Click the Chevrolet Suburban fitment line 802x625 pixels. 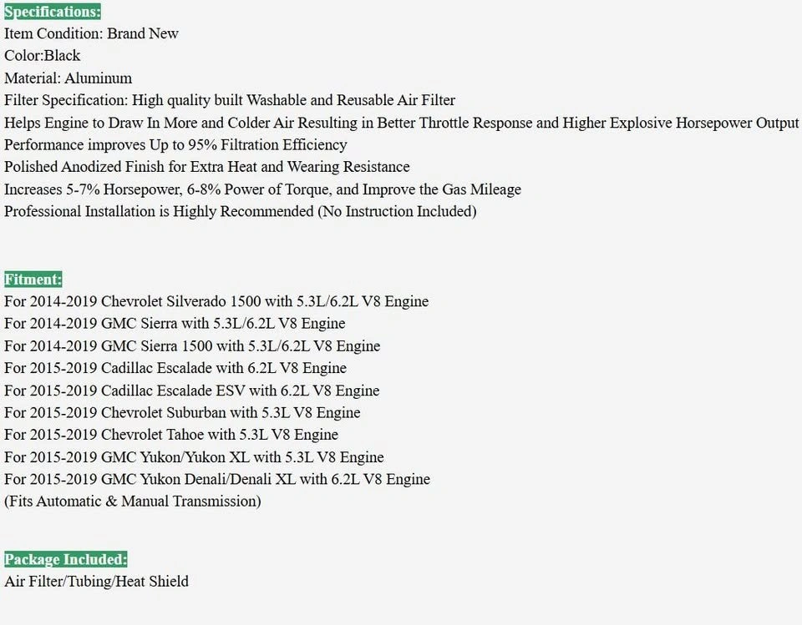182,412
